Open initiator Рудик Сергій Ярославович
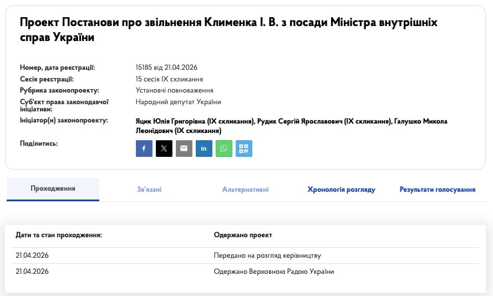This screenshot has width=493, height=296. click(324, 121)
